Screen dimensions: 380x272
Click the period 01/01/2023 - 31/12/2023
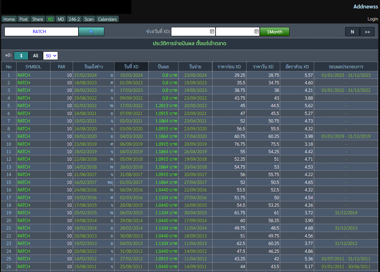346,75
